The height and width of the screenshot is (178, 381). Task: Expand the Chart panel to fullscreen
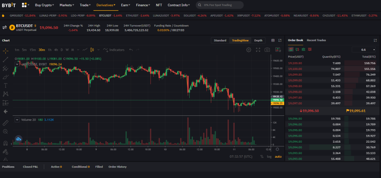click(280, 41)
